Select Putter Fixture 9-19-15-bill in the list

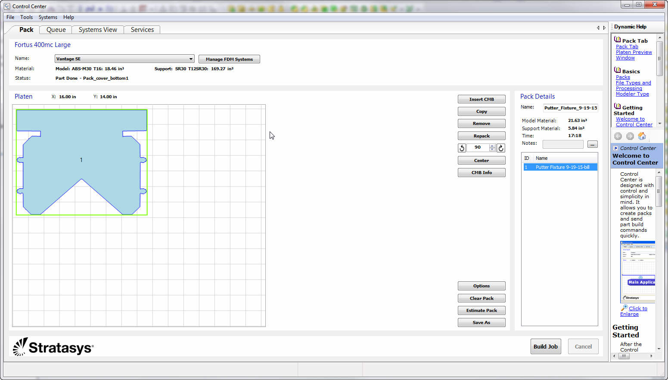point(560,167)
